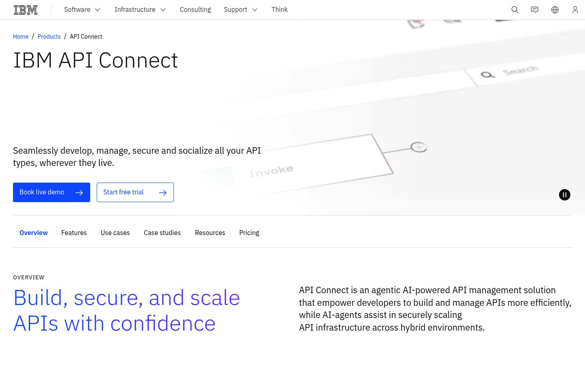Open the chat contact icon
The height and width of the screenshot is (366, 585).
(535, 10)
